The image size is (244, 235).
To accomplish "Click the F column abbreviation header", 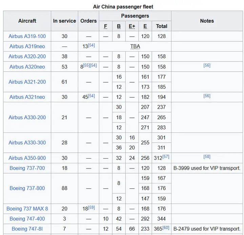I will click(105, 26).
